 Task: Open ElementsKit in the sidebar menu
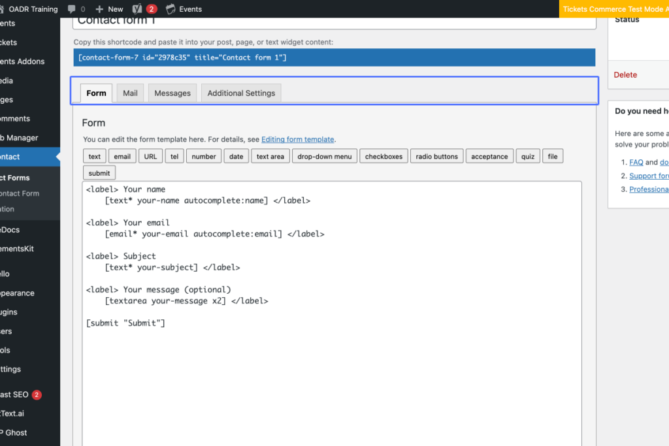click(x=17, y=249)
